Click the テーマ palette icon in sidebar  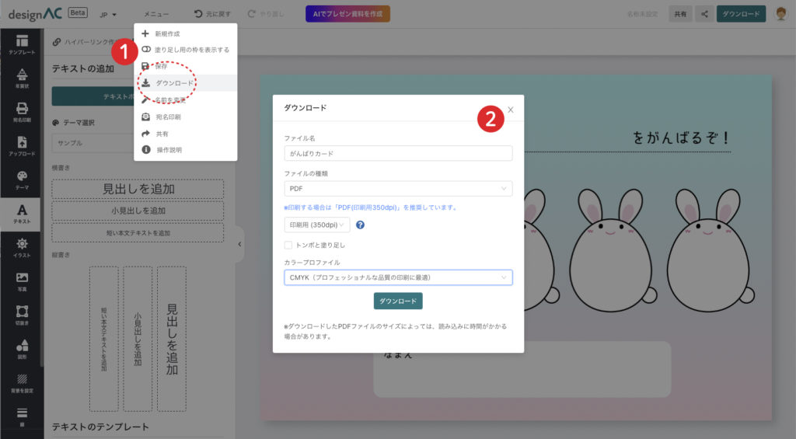click(22, 180)
